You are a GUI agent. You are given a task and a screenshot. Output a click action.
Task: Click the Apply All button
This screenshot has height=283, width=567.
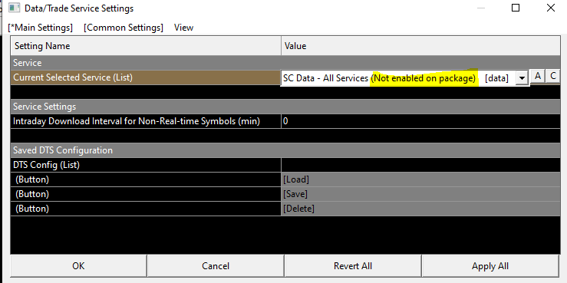coord(490,266)
